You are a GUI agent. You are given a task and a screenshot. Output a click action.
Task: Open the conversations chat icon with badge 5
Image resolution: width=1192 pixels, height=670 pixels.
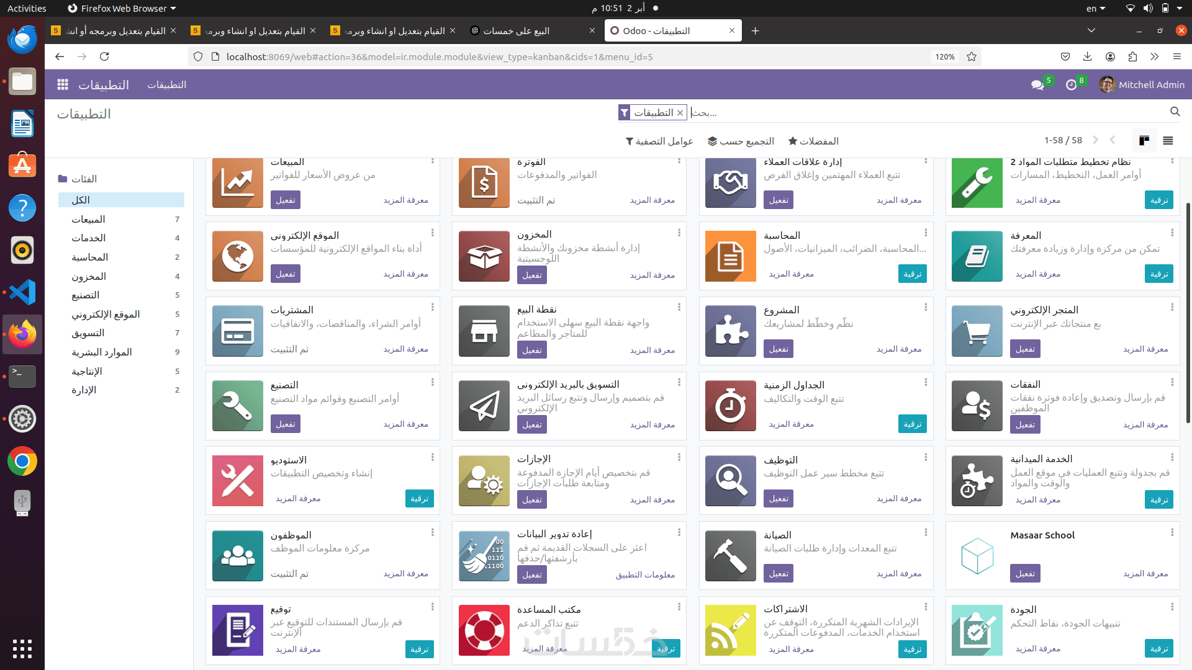click(x=1037, y=85)
